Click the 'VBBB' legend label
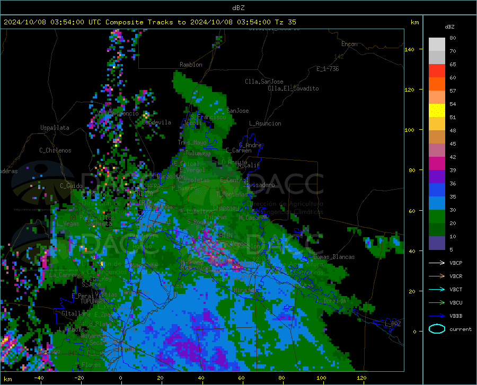The width and height of the screenshot is (477, 385). (x=456, y=316)
